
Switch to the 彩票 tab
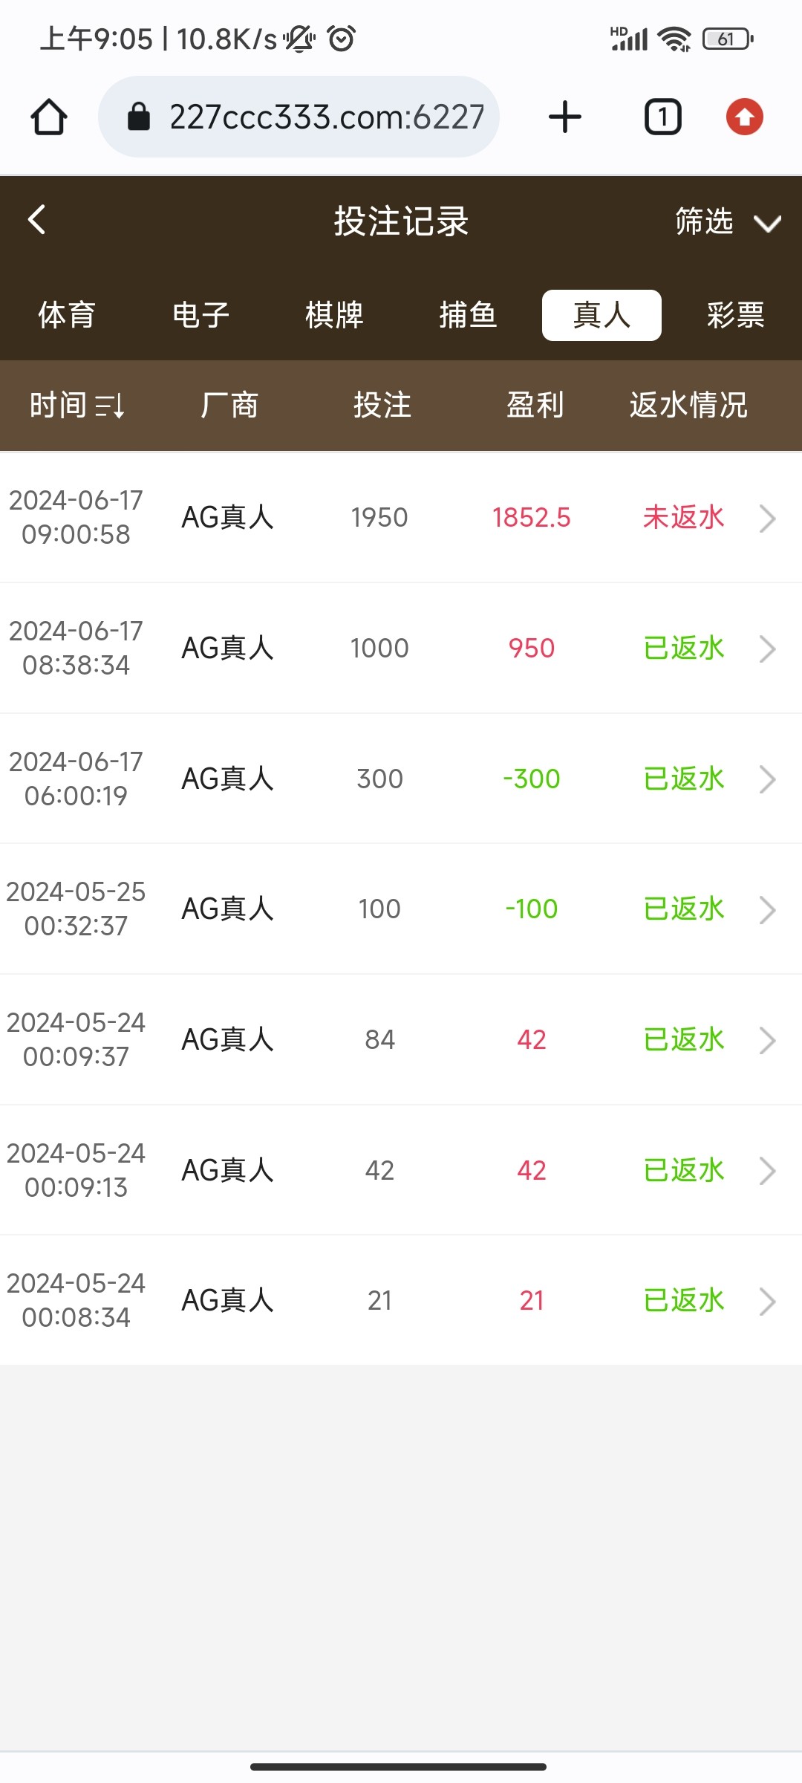pos(735,315)
